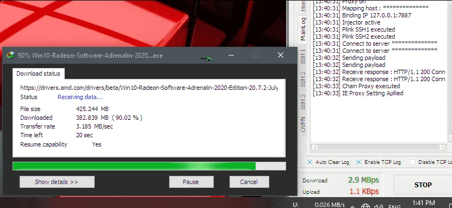452x208 pixels.
Task: Click 'Chain Proxy executed' log line
Action: tap(356, 86)
